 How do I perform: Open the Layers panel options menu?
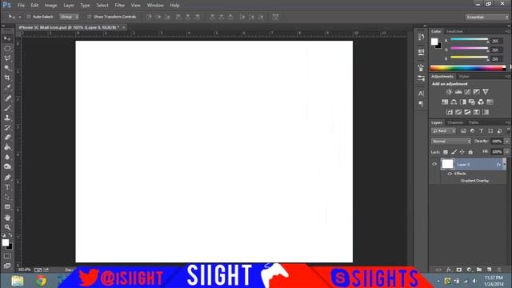pos(507,122)
